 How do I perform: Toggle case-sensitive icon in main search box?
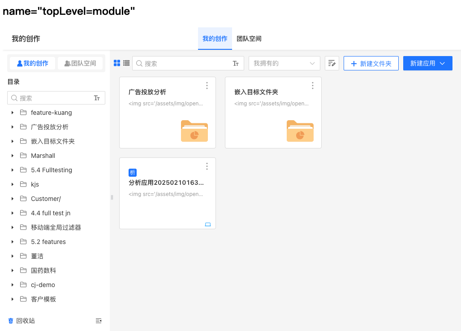coord(236,64)
